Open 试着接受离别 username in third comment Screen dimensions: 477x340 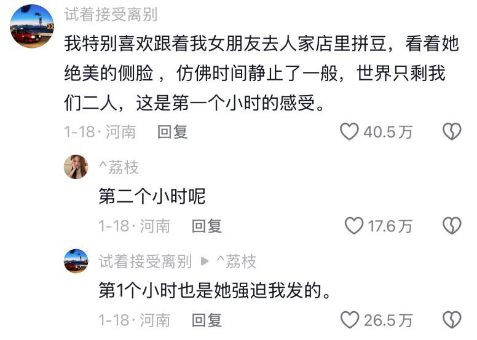click(x=145, y=261)
